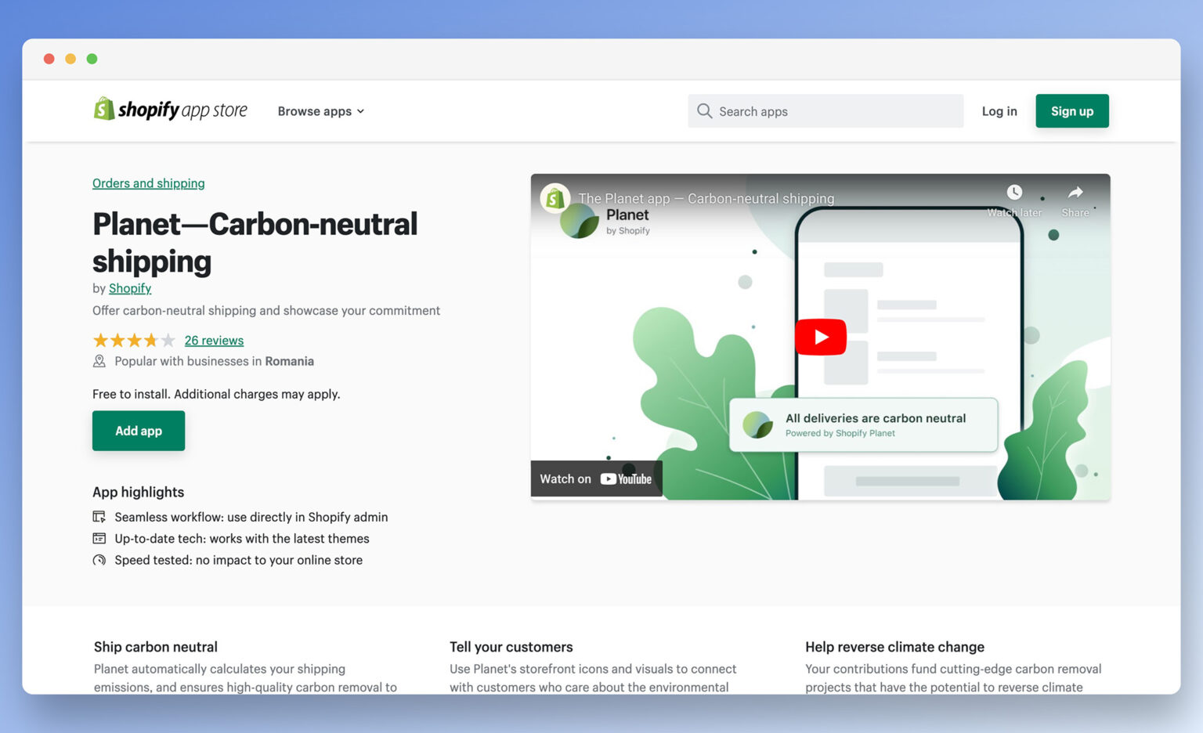Open the Log in page
The height and width of the screenshot is (733, 1203).
[999, 111]
